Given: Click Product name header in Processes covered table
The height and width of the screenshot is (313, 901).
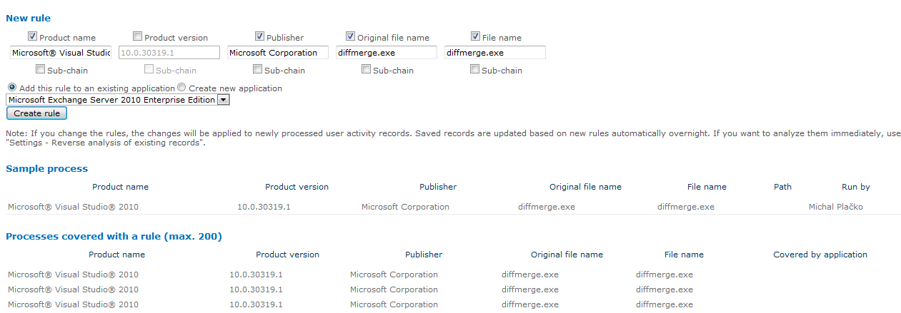Looking at the screenshot, I should pos(116,255).
